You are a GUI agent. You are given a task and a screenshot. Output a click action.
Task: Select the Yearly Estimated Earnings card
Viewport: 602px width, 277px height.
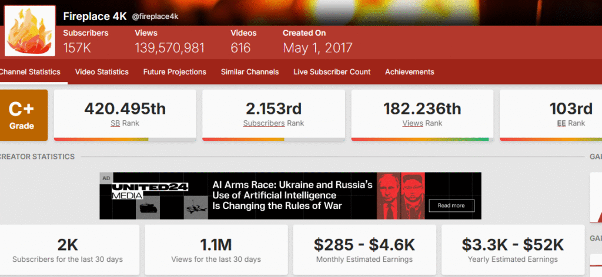pos(513,249)
